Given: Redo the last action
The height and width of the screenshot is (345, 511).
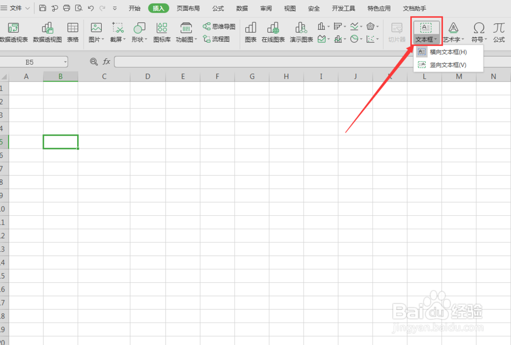Looking at the screenshot, I should (x=102, y=8).
